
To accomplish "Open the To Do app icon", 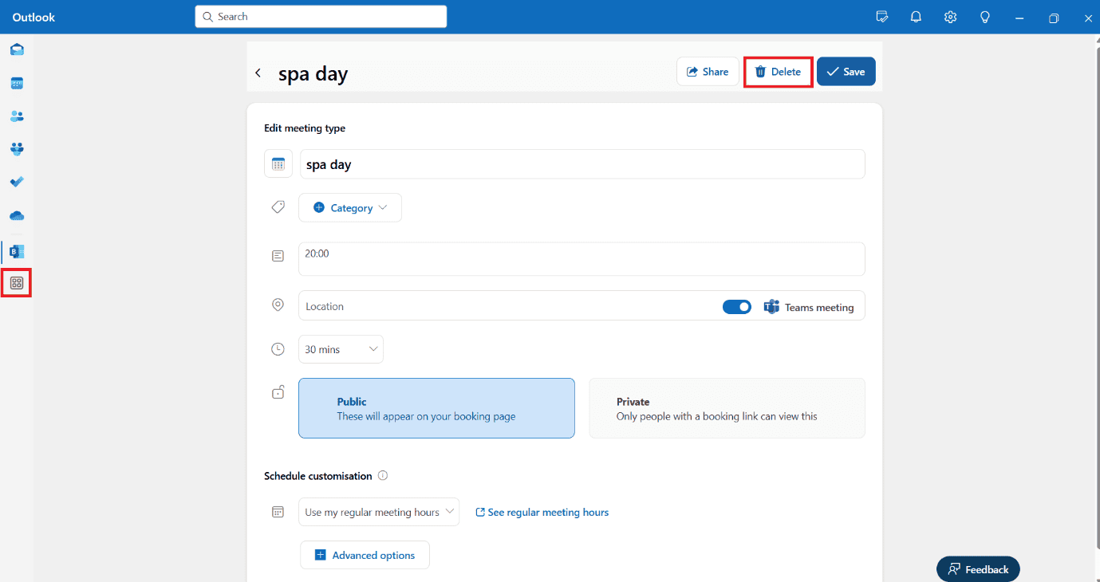I will (x=17, y=181).
